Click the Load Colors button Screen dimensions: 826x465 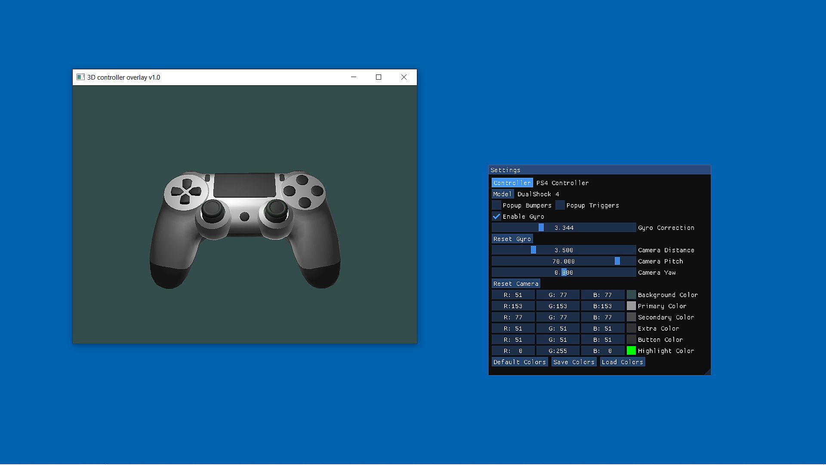click(622, 362)
